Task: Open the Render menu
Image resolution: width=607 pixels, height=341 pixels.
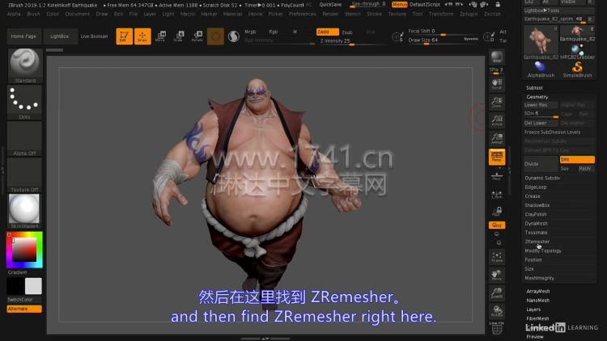Action: click(x=330, y=14)
